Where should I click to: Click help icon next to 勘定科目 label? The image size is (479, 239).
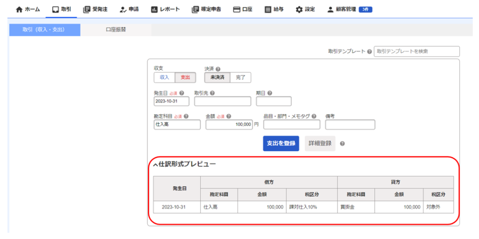tap(186, 116)
